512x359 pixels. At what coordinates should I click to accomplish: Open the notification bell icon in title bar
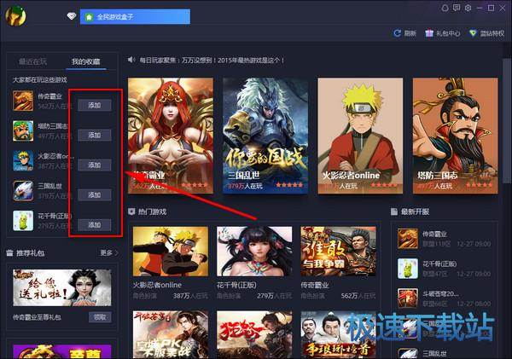pos(445,9)
